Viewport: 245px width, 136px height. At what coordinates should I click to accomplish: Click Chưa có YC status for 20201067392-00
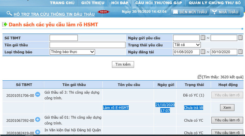pos(194,120)
